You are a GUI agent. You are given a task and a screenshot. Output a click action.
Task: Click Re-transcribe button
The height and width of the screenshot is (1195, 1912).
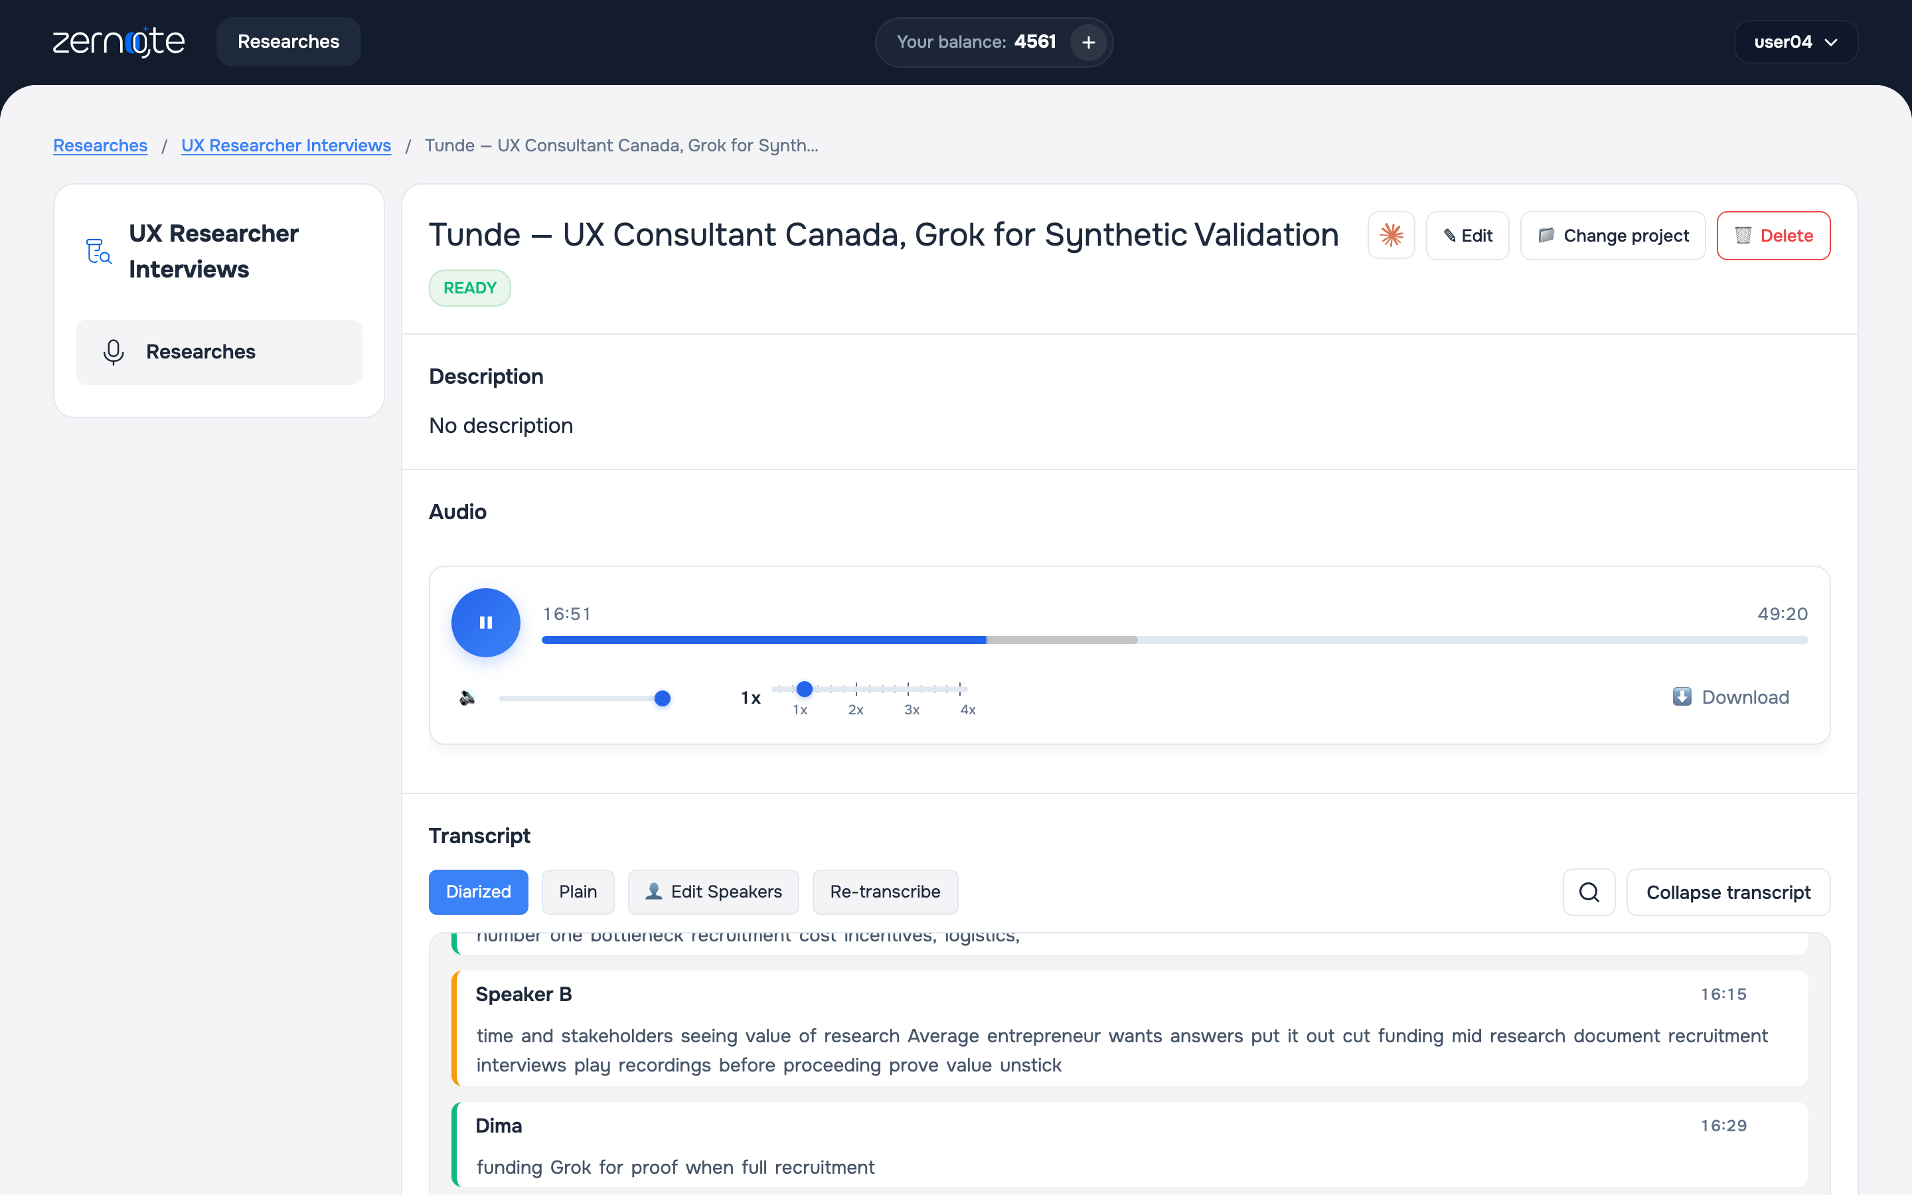coord(885,892)
